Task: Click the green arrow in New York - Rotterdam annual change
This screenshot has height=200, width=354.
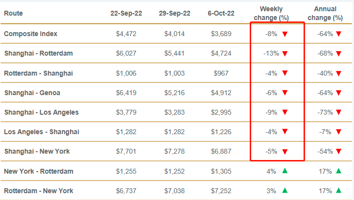Action: (x=338, y=171)
